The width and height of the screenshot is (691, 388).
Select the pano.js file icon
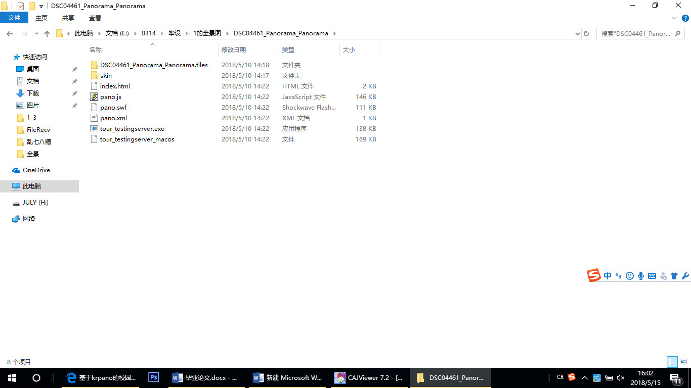coord(94,97)
